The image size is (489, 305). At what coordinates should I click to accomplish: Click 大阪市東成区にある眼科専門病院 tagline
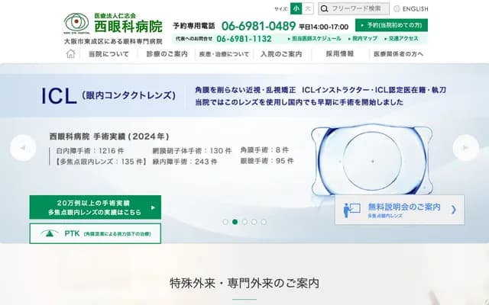point(113,41)
